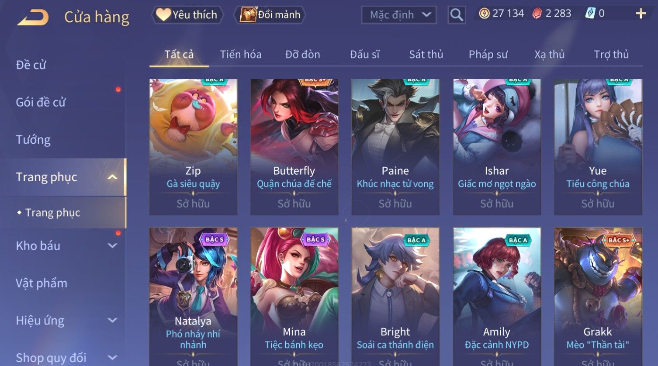
Task: Select the Pháp sư tab
Action: coord(488,55)
